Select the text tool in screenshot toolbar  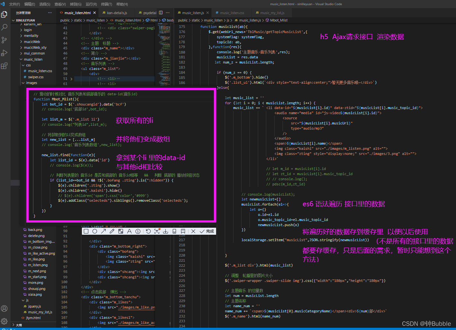pos(129,231)
